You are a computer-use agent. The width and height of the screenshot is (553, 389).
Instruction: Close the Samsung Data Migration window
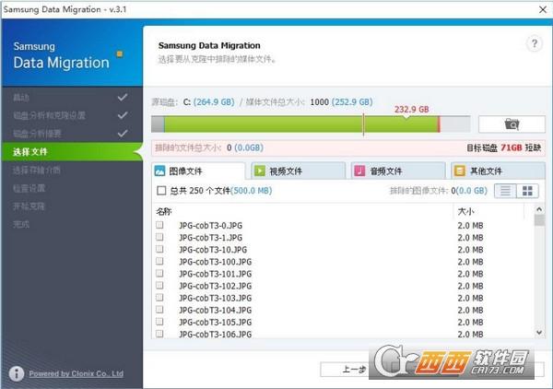tap(543, 9)
